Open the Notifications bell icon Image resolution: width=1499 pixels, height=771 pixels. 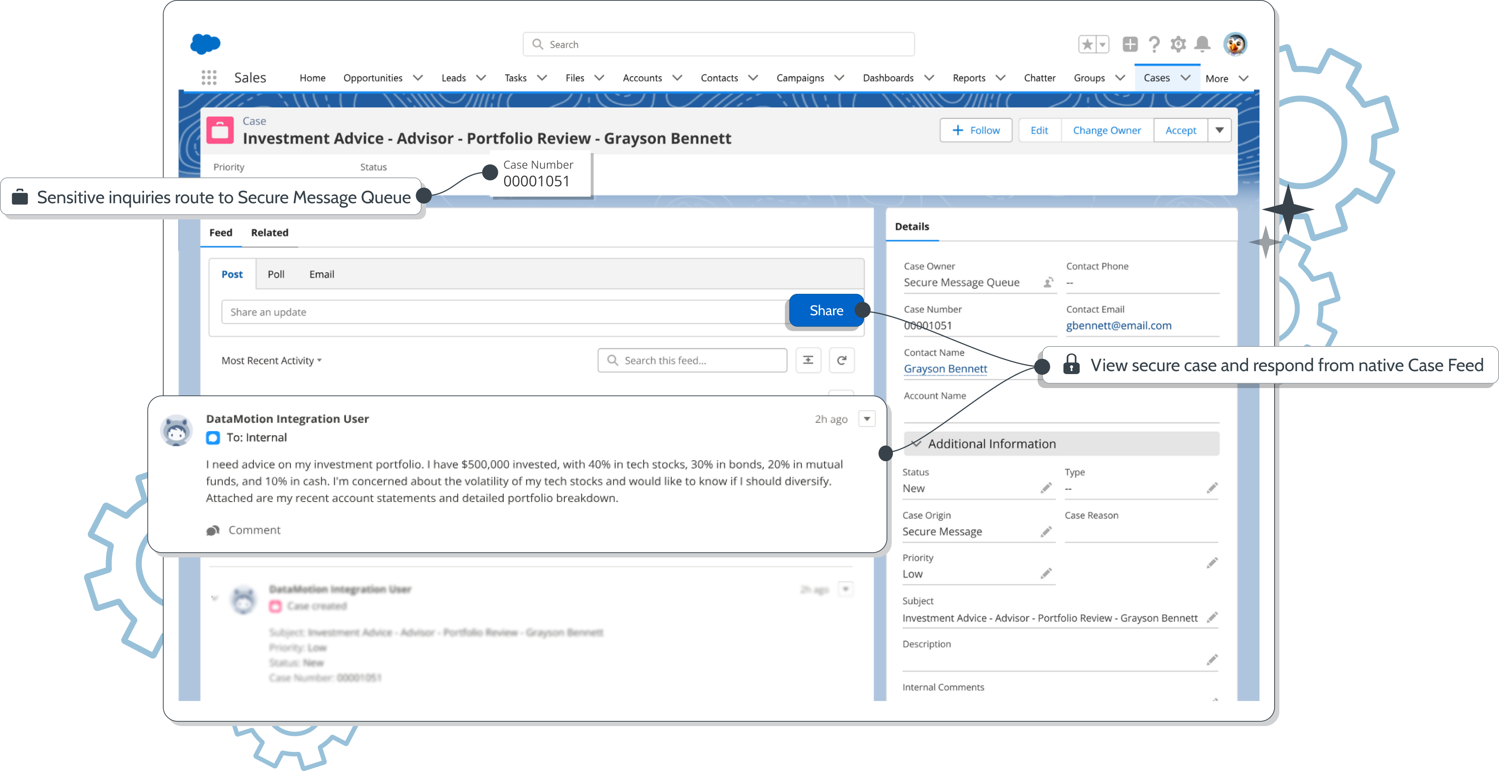coord(1202,44)
